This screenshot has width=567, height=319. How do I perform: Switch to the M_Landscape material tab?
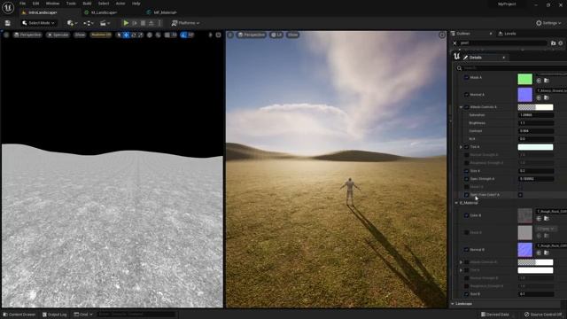coord(104,12)
